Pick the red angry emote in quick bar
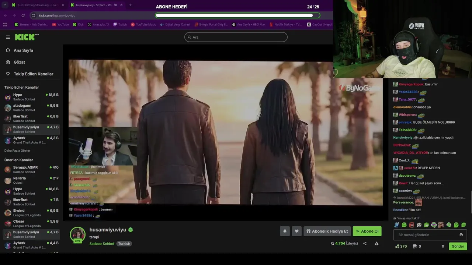This screenshot has width=472, height=265. click(412, 225)
